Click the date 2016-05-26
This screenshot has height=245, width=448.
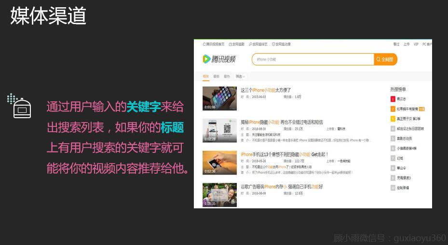[259, 161]
